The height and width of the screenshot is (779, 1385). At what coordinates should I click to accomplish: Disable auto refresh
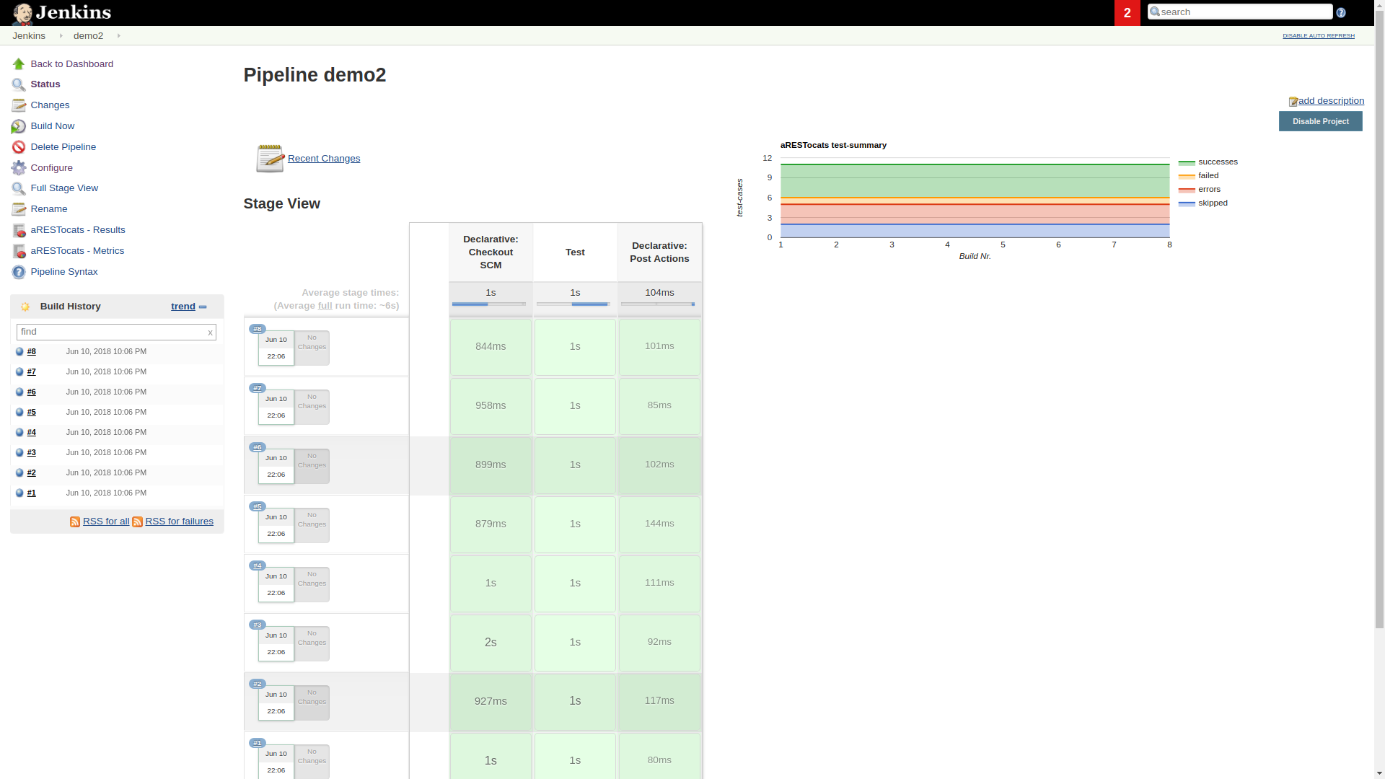pyautogui.click(x=1318, y=35)
